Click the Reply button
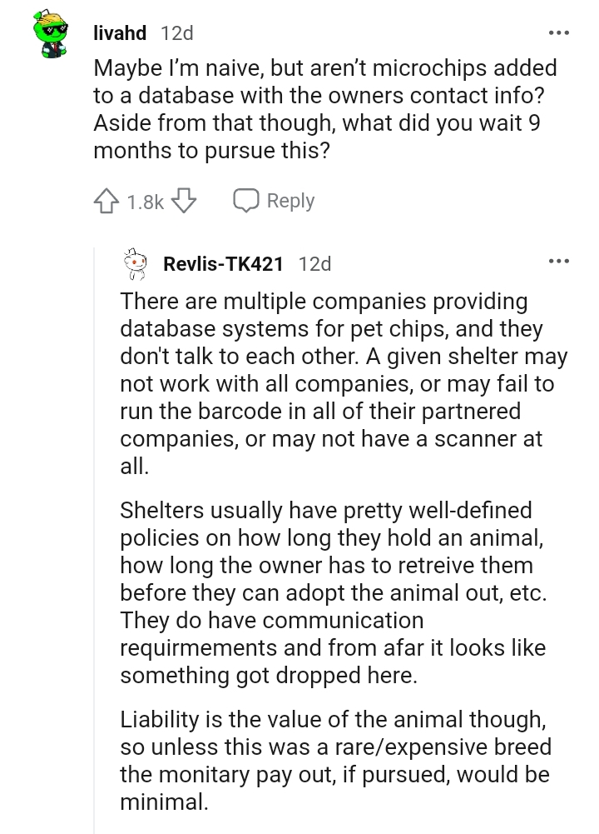The height and width of the screenshot is (834, 599). click(x=290, y=200)
